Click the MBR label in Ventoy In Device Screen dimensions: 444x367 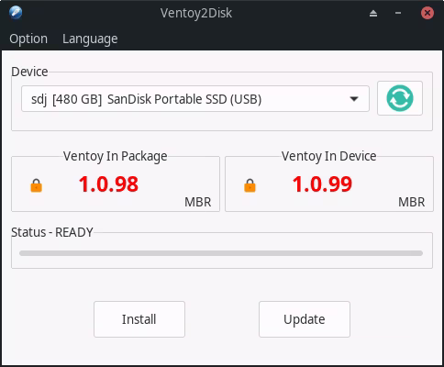[x=412, y=202]
